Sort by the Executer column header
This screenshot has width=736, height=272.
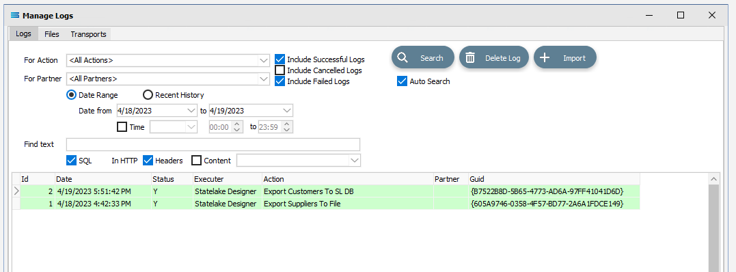(227, 179)
